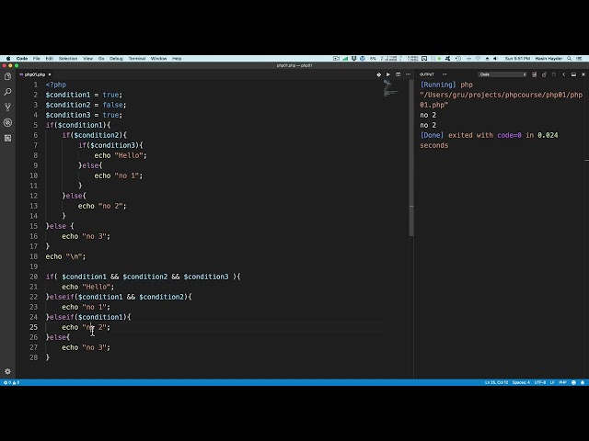Image resolution: width=589 pixels, height=441 pixels.
Task: Click the Time Machine icon in menu bar
Action: coord(458,59)
